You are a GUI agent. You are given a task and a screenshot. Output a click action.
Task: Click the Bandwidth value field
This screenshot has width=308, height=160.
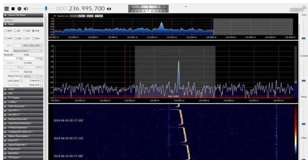point(13,58)
